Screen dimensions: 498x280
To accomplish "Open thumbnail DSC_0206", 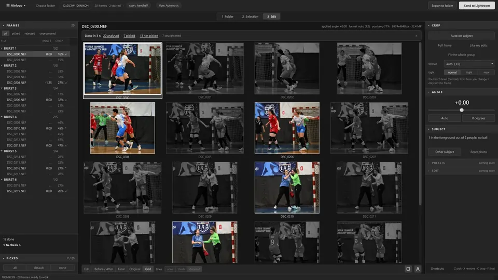I will click(x=287, y=128).
